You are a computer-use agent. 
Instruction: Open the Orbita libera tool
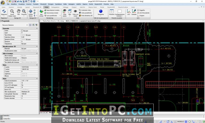pos(31,11)
